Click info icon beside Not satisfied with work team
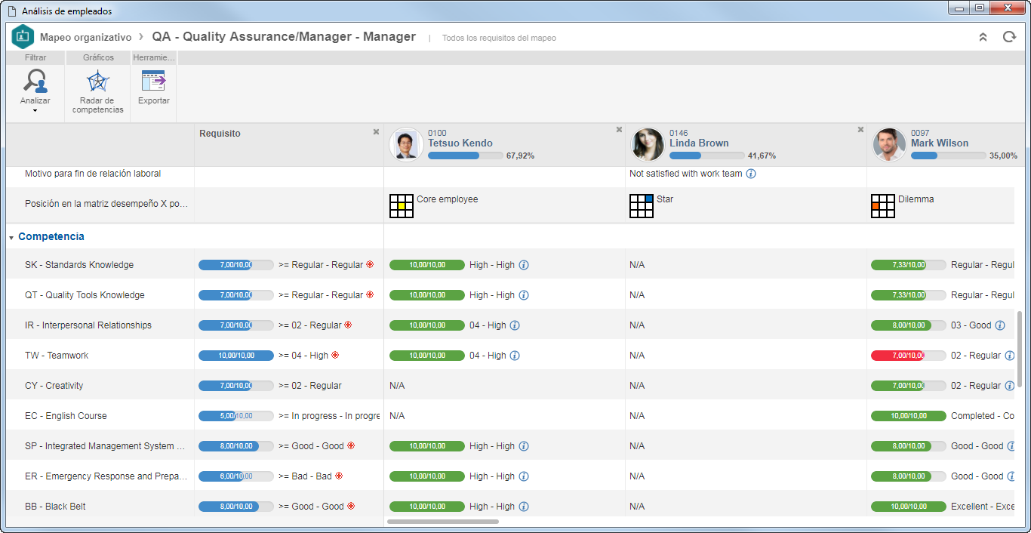Image resolution: width=1031 pixels, height=533 pixels. pos(751,174)
